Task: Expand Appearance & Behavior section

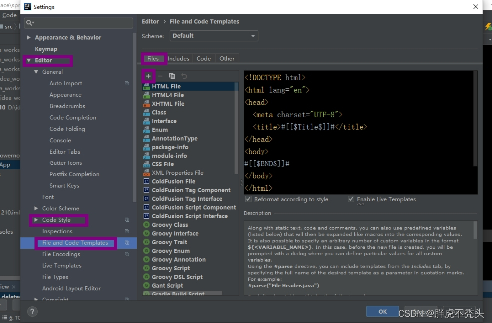Action: pos(29,37)
